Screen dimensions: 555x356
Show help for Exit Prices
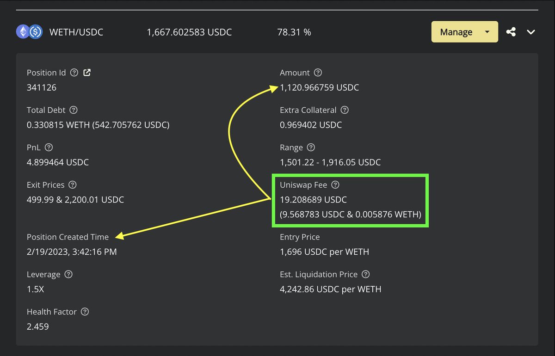click(72, 184)
